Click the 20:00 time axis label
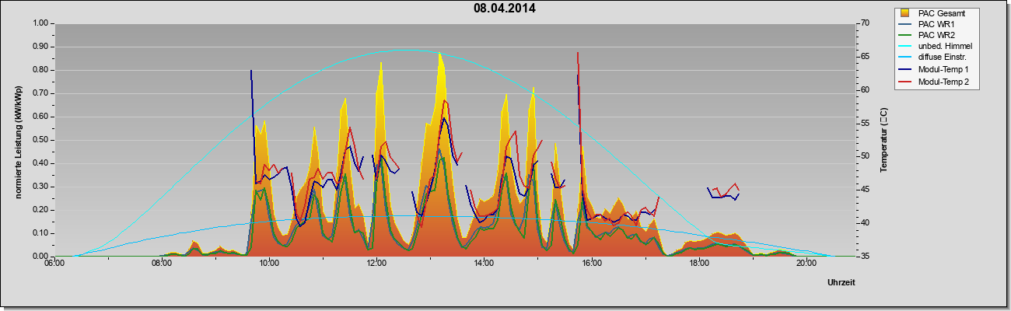 click(x=806, y=262)
